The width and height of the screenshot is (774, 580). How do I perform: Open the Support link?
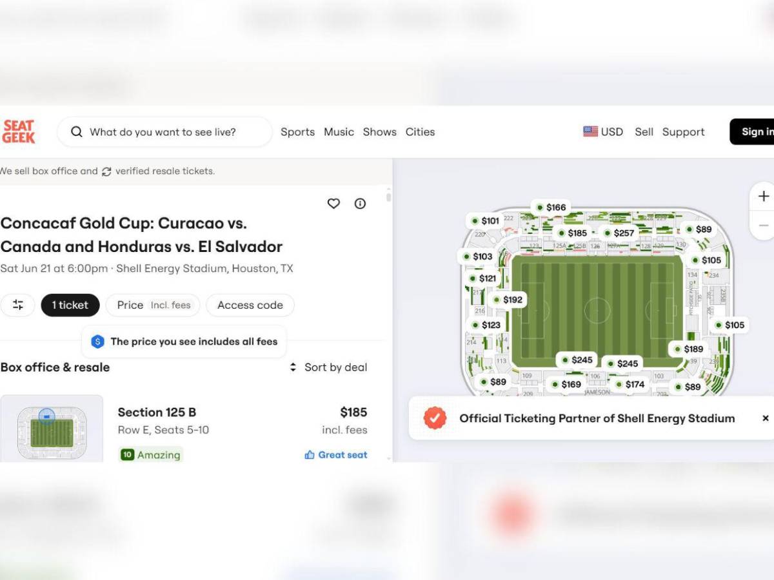(683, 131)
